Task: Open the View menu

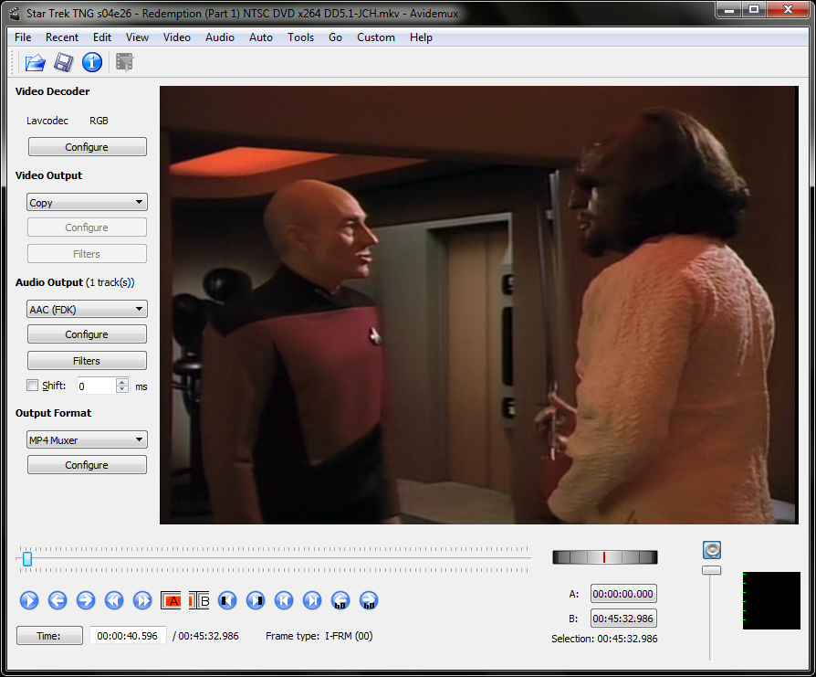Action: tap(138, 37)
